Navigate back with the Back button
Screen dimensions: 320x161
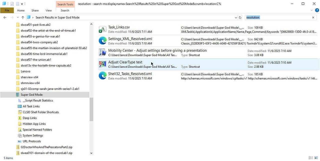click(5, 17)
